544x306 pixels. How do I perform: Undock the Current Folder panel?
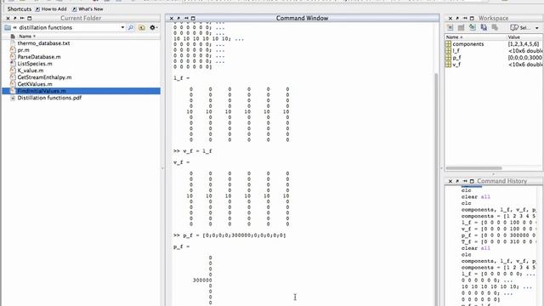[x=15, y=18]
